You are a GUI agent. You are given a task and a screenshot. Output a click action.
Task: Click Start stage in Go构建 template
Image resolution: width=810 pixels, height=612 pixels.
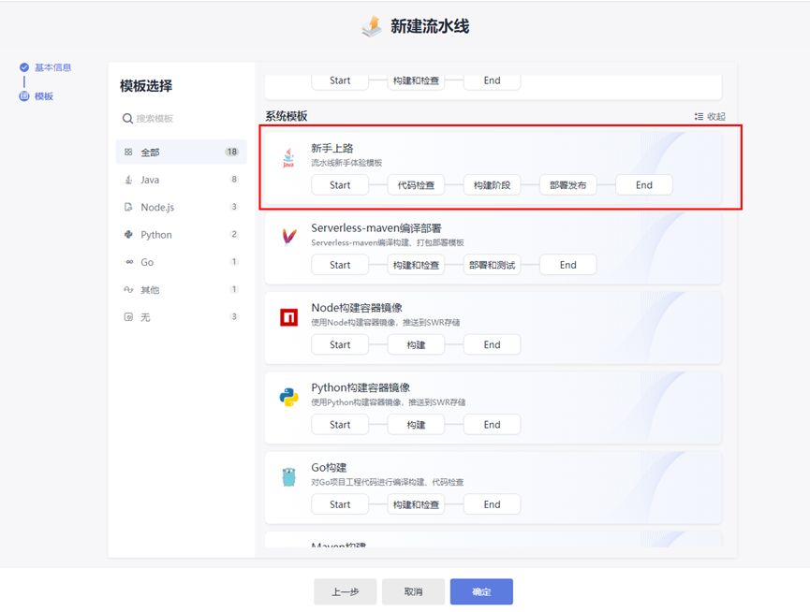pyautogui.click(x=340, y=504)
